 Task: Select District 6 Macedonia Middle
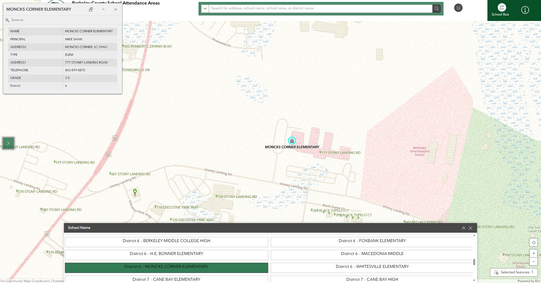(372, 255)
